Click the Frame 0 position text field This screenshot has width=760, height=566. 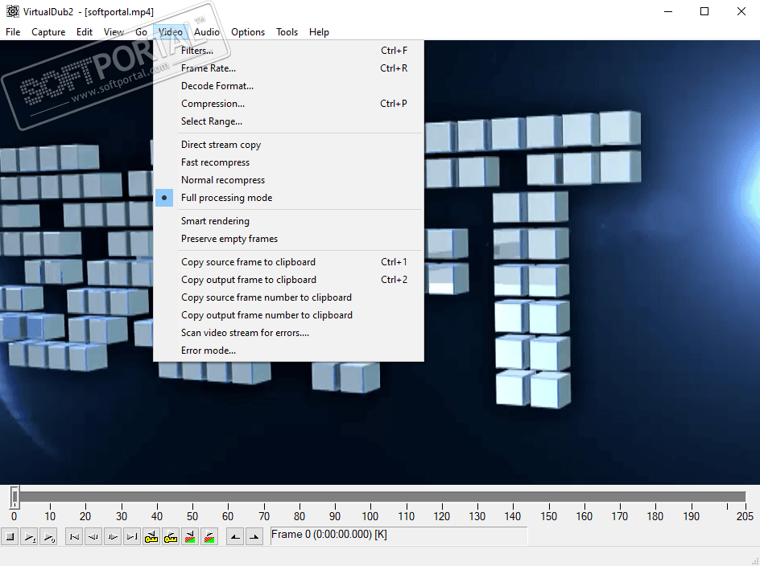click(399, 535)
